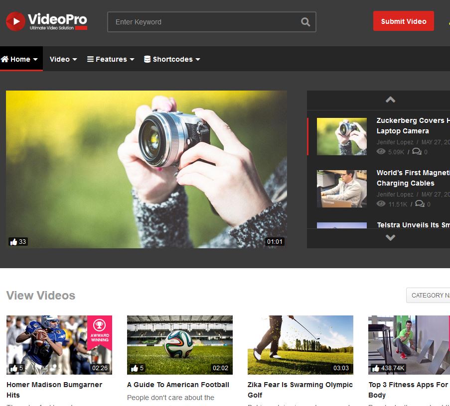Click the VideoPro logo text
This screenshot has width=450, height=406.
coord(57,20)
